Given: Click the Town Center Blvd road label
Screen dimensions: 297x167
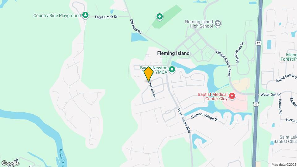Looking at the screenshot, I should [x=184, y=120].
